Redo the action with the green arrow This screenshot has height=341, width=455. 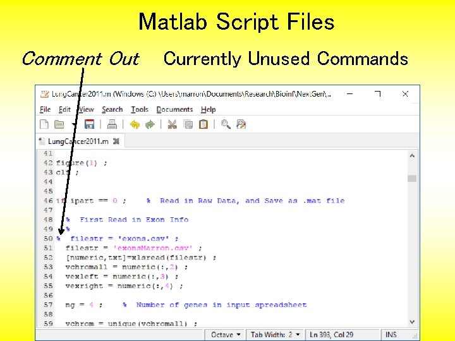coord(150,124)
